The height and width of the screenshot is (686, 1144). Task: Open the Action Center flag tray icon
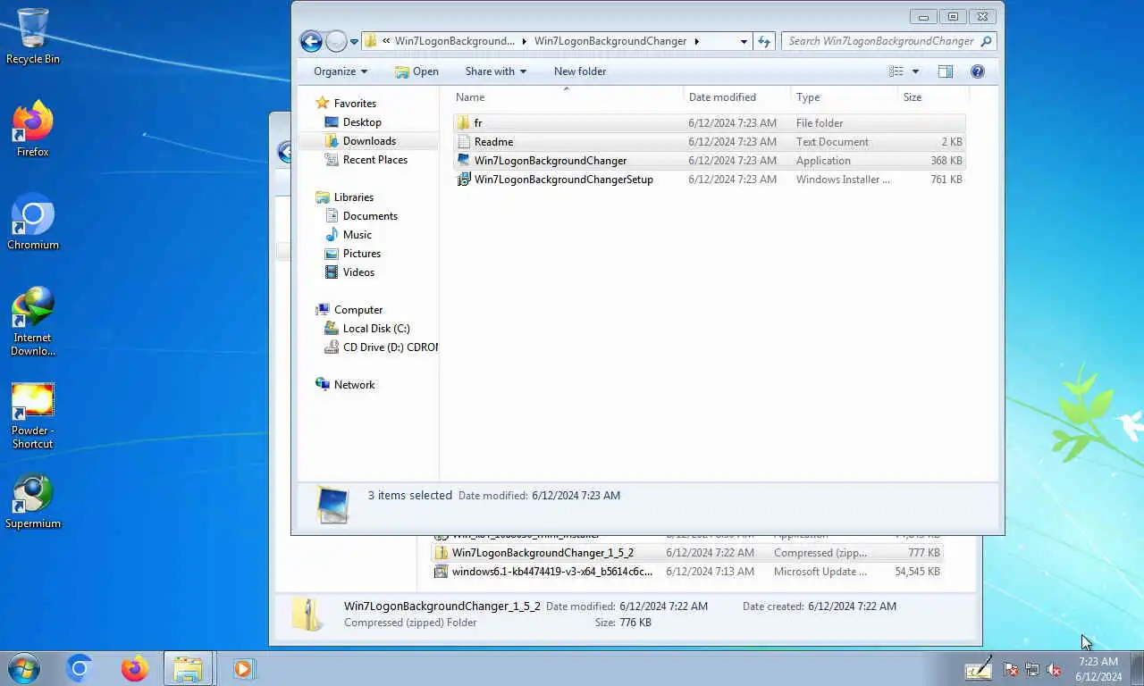[1011, 669]
